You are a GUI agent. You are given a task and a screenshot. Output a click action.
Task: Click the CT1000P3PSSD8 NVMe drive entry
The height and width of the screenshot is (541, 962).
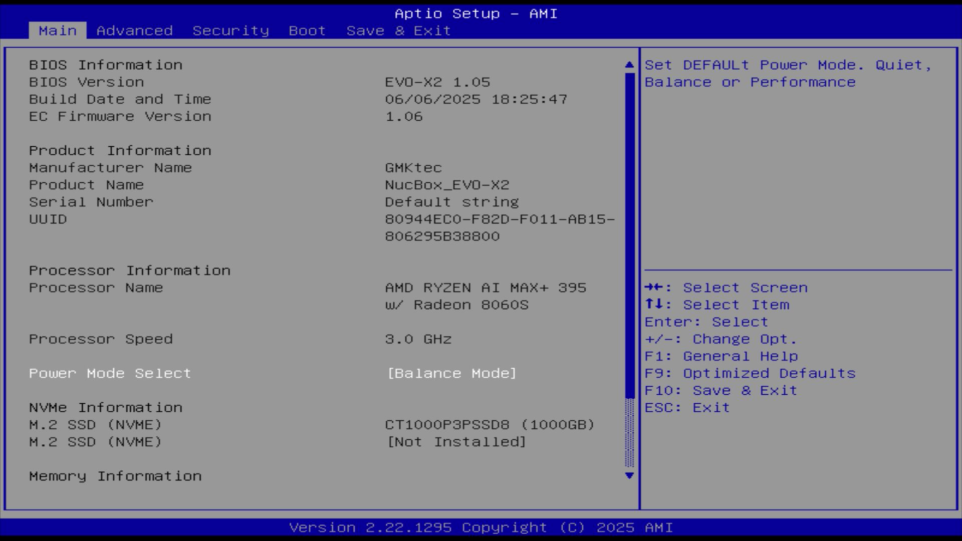tap(489, 425)
